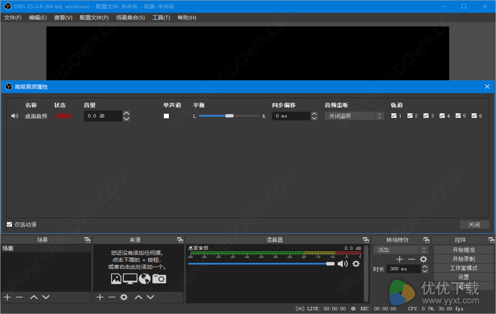496x314 pixels.
Task: Increase sync offset with up arrow
Action: (314, 113)
